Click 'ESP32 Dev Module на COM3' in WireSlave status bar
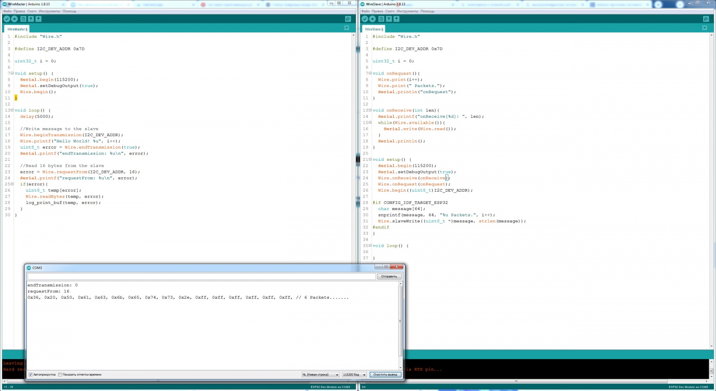This screenshot has width=716, height=391. (688, 387)
